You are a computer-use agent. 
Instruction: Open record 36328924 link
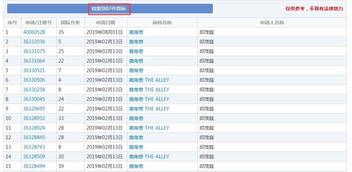(x=34, y=128)
